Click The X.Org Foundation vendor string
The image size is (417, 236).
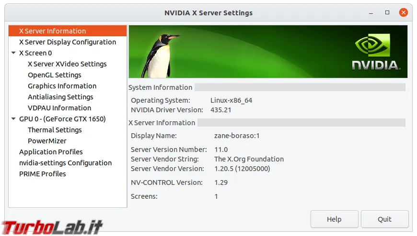click(x=249, y=159)
